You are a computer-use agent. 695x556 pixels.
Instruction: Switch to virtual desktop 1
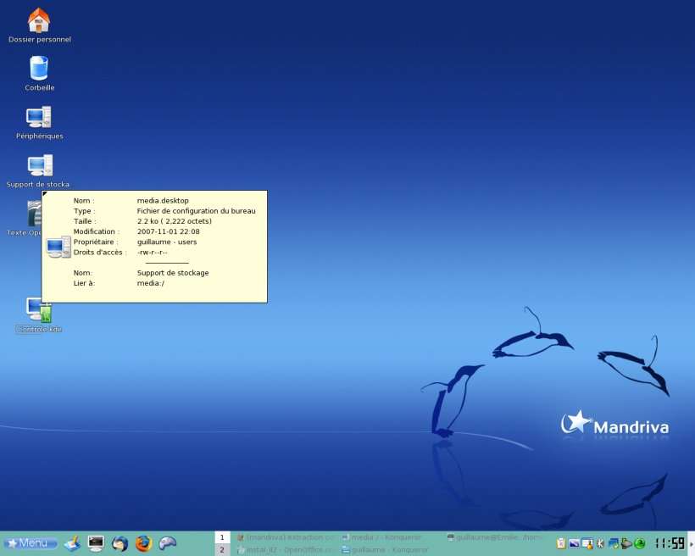[223, 537]
